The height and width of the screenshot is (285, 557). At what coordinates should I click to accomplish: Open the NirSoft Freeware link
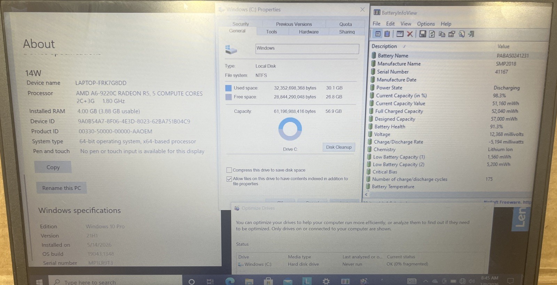coord(507,202)
